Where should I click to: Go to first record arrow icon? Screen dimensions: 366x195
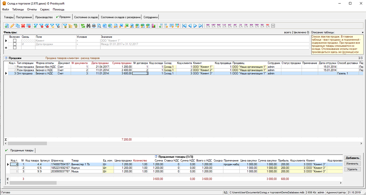point(184,26)
